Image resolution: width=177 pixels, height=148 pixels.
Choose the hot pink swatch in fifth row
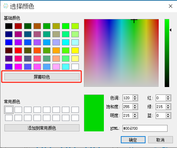(x=18, y=59)
